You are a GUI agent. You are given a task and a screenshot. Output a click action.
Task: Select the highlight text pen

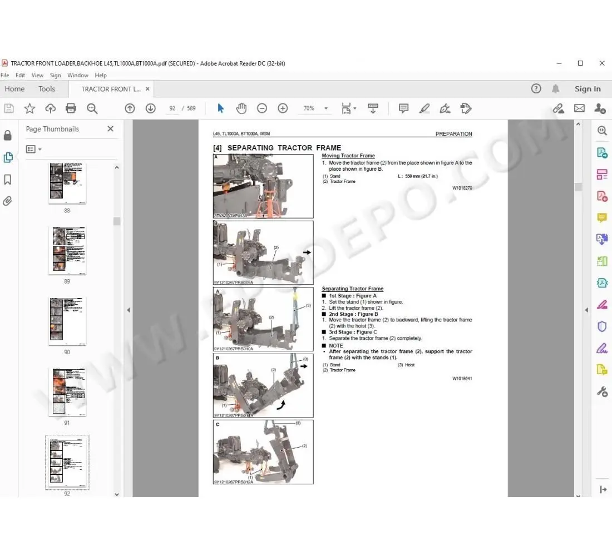pyautogui.click(x=425, y=108)
